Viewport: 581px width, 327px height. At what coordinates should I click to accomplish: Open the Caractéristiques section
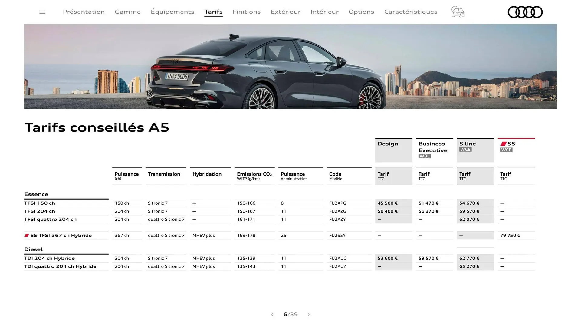click(x=411, y=12)
